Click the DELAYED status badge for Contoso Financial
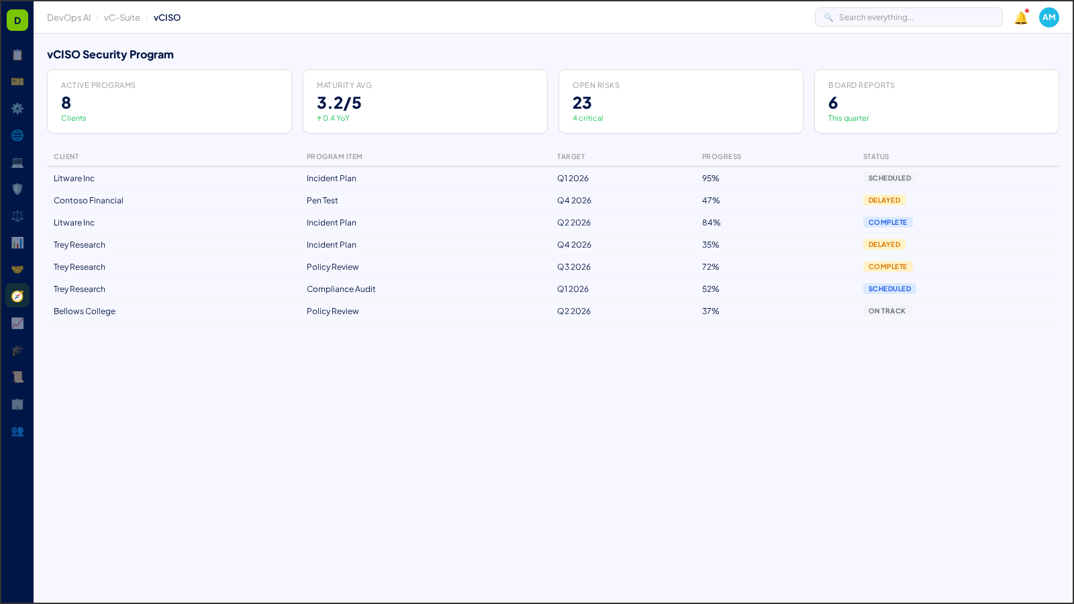1074x604 pixels. [884, 199]
